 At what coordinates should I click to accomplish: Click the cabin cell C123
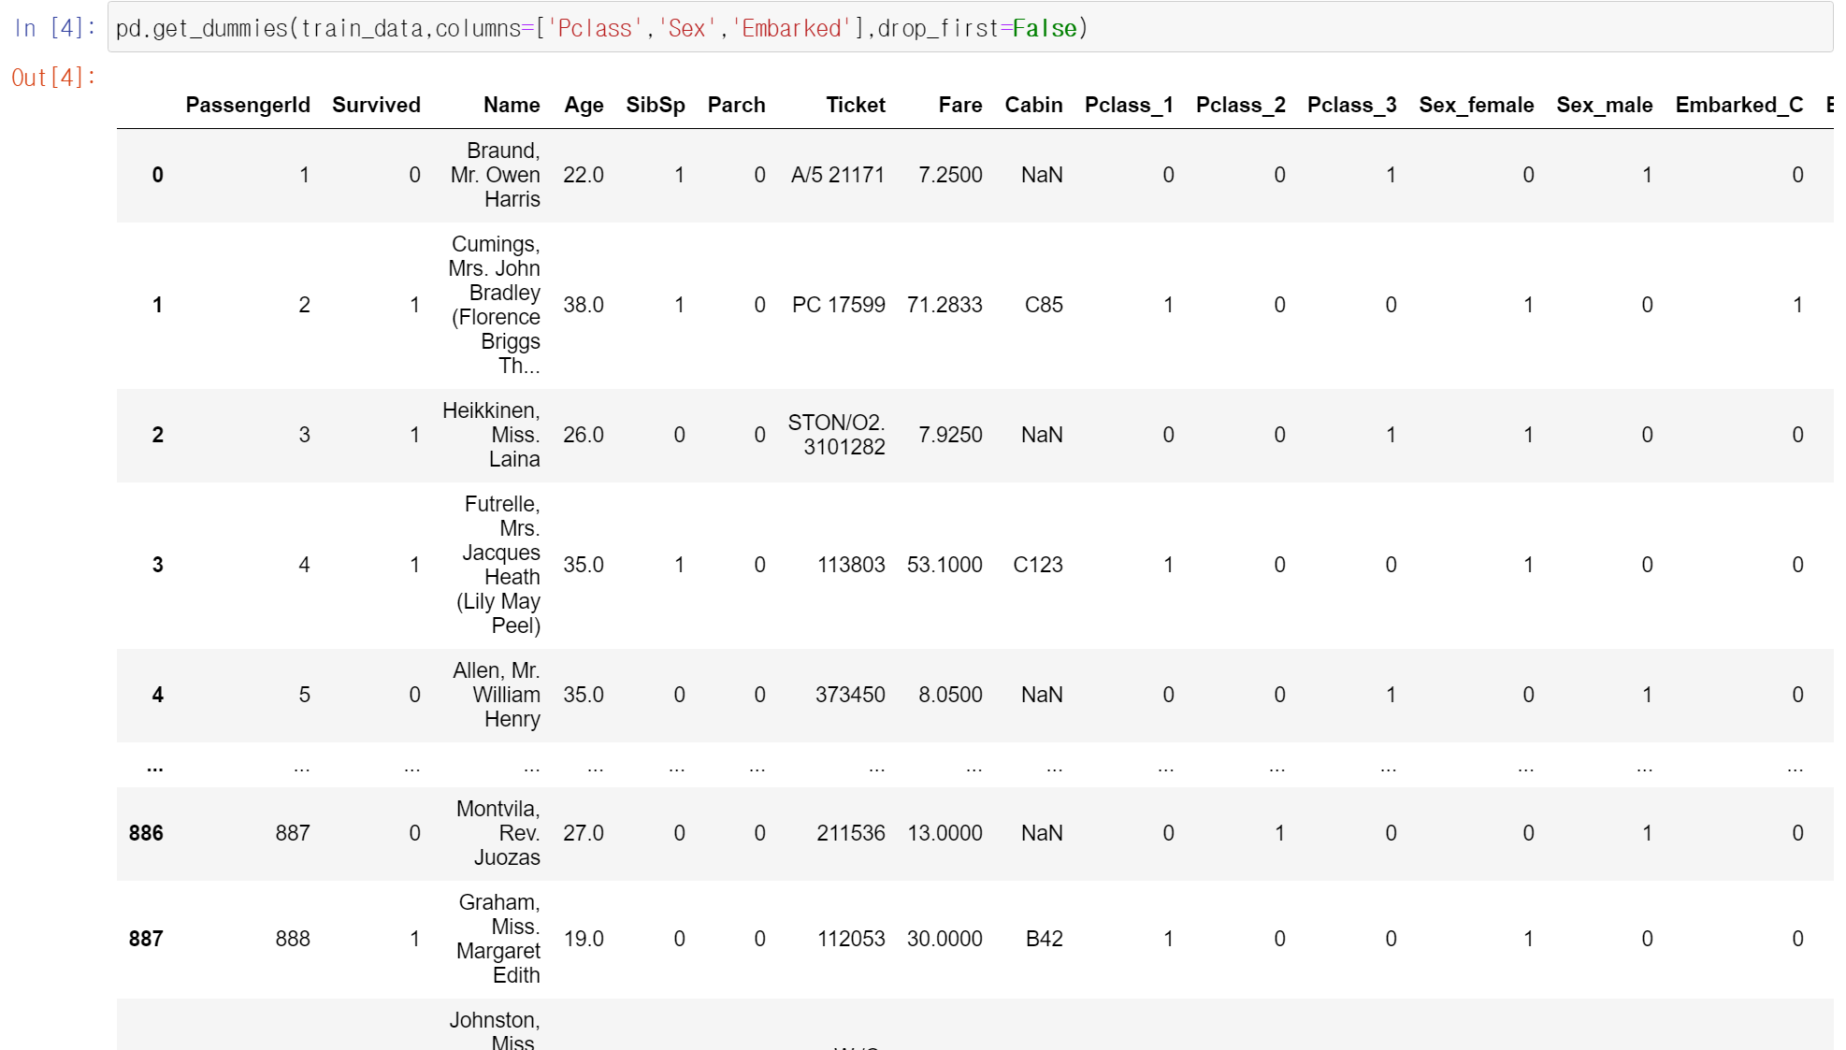coord(1037,565)
